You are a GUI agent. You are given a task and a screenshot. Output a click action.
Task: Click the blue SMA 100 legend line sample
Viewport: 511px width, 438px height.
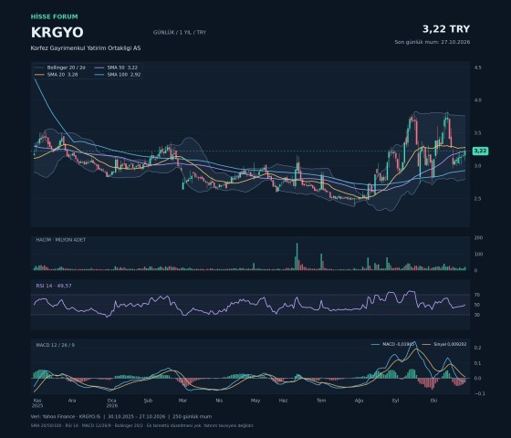coord(99,75)
